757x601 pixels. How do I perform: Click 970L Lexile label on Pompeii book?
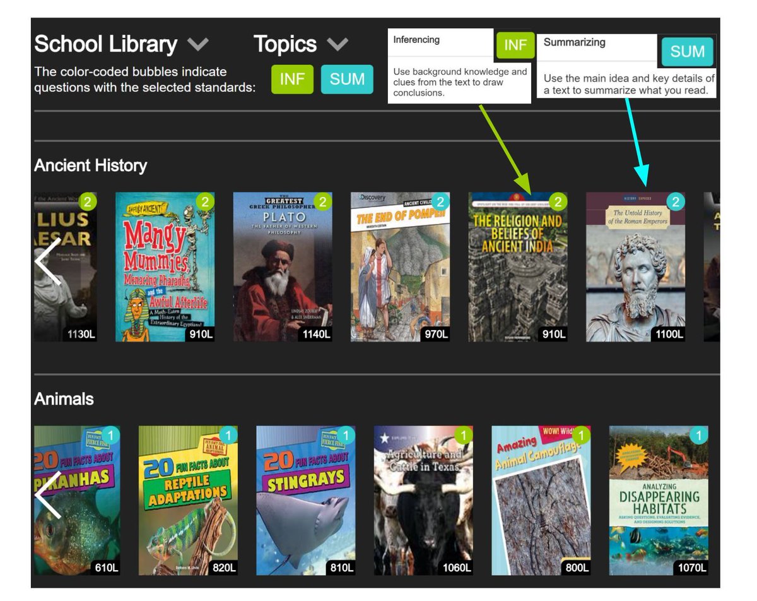click(x=436, y=334)
